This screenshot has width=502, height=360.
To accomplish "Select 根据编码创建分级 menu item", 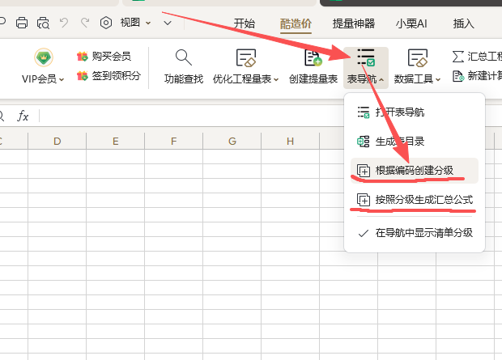I will [x=414, y=171].
